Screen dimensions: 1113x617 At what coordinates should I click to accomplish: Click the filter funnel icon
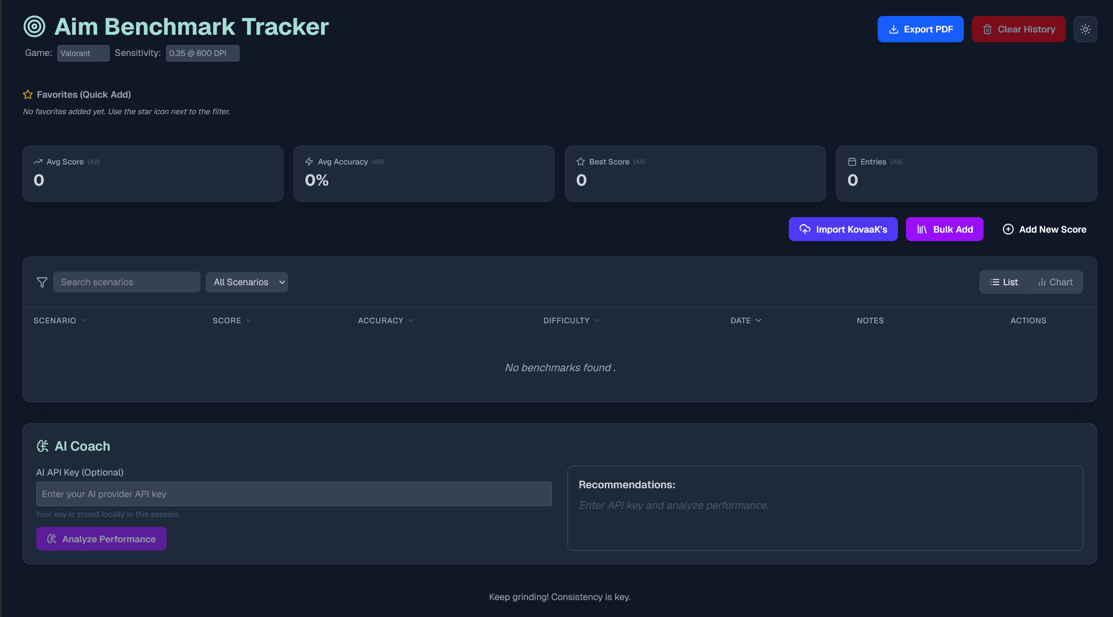[42, 282]
